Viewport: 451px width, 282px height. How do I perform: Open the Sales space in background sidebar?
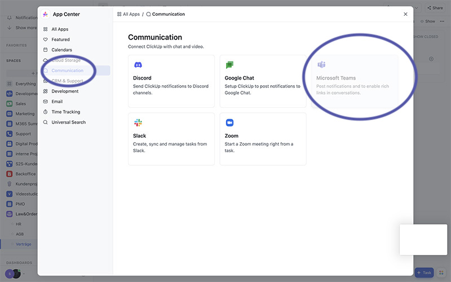click(x=21, y=104)
